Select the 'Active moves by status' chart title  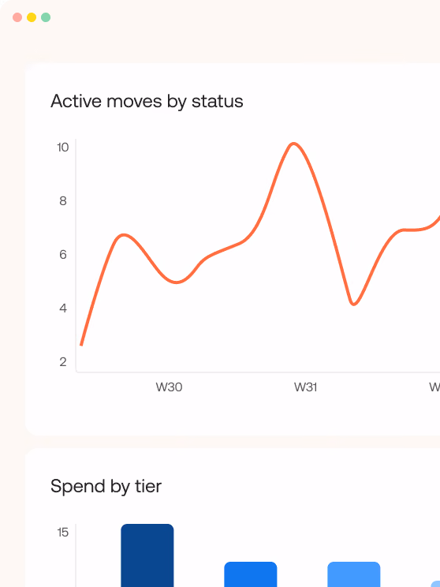click(x=147, y=101)
